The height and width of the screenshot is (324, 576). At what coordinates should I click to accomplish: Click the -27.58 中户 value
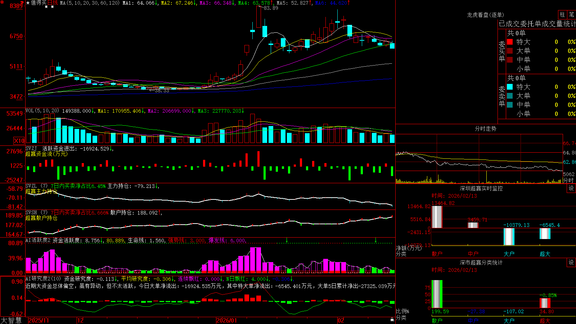point(476,311)
